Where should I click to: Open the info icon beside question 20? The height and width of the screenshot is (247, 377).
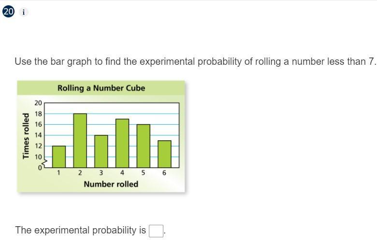click(x=24, y=13)
